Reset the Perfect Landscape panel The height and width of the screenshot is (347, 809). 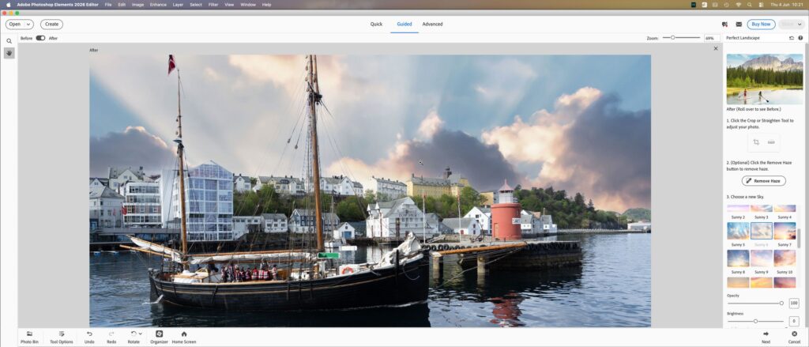[792, 38]
